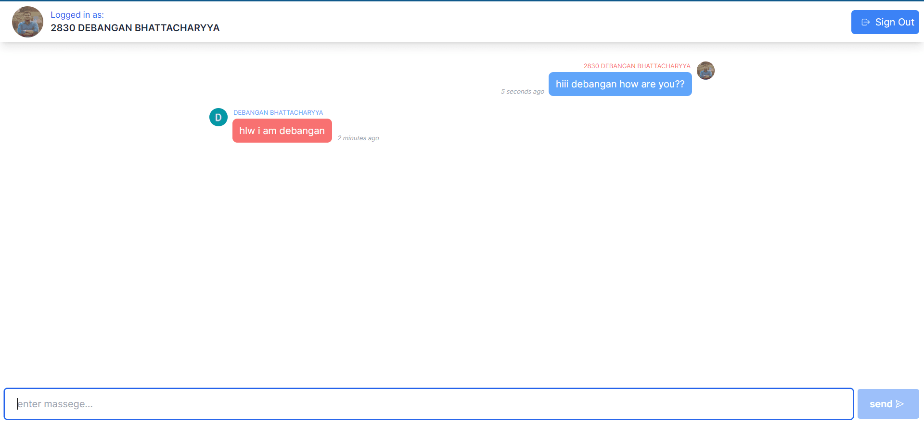Screen dimensions: 924x425
Task: Click the small profile photo beside the blue message
Action: point(706,71)
